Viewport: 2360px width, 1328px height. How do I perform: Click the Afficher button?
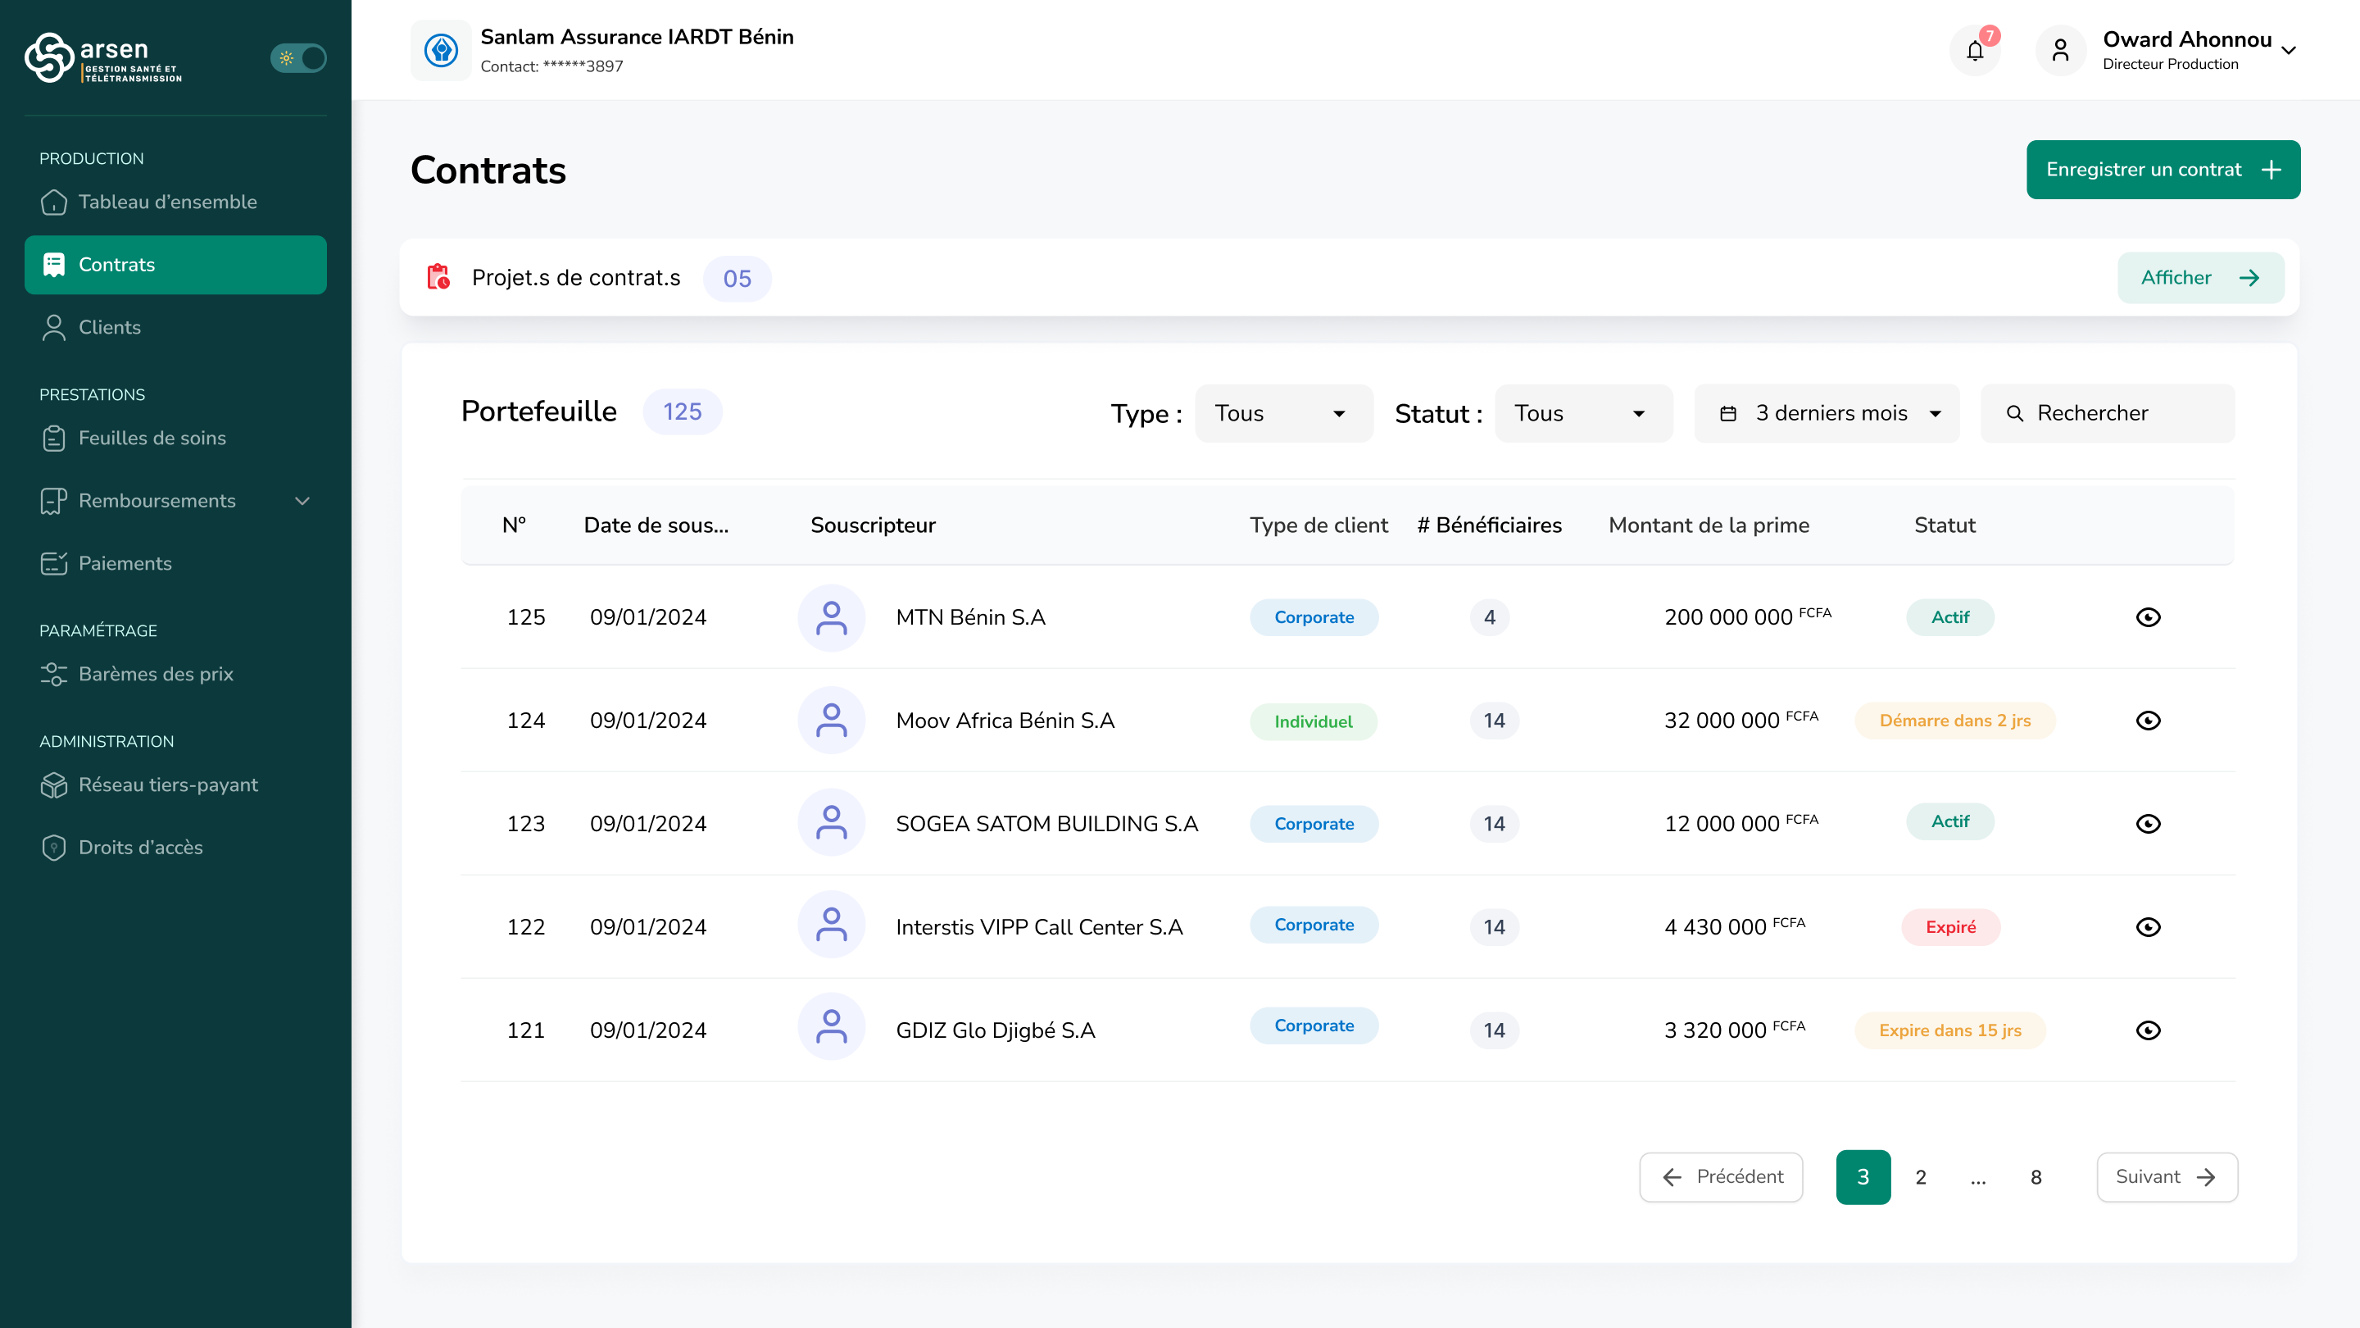[2200, 278]
